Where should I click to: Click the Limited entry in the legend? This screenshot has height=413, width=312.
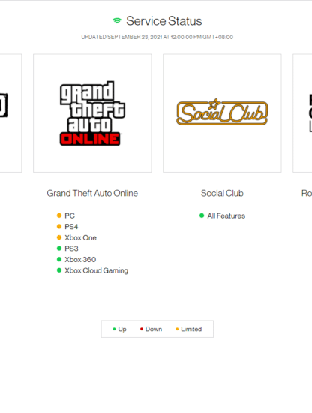tap(188, 329)
